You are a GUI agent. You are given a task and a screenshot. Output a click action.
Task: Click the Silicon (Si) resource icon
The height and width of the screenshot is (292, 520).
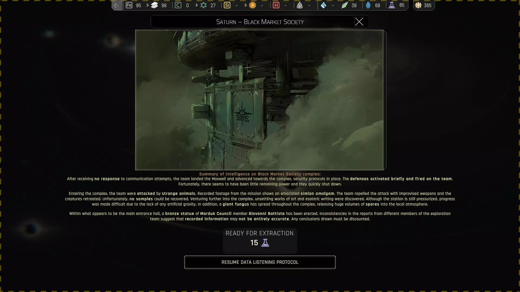click(227, 5)
